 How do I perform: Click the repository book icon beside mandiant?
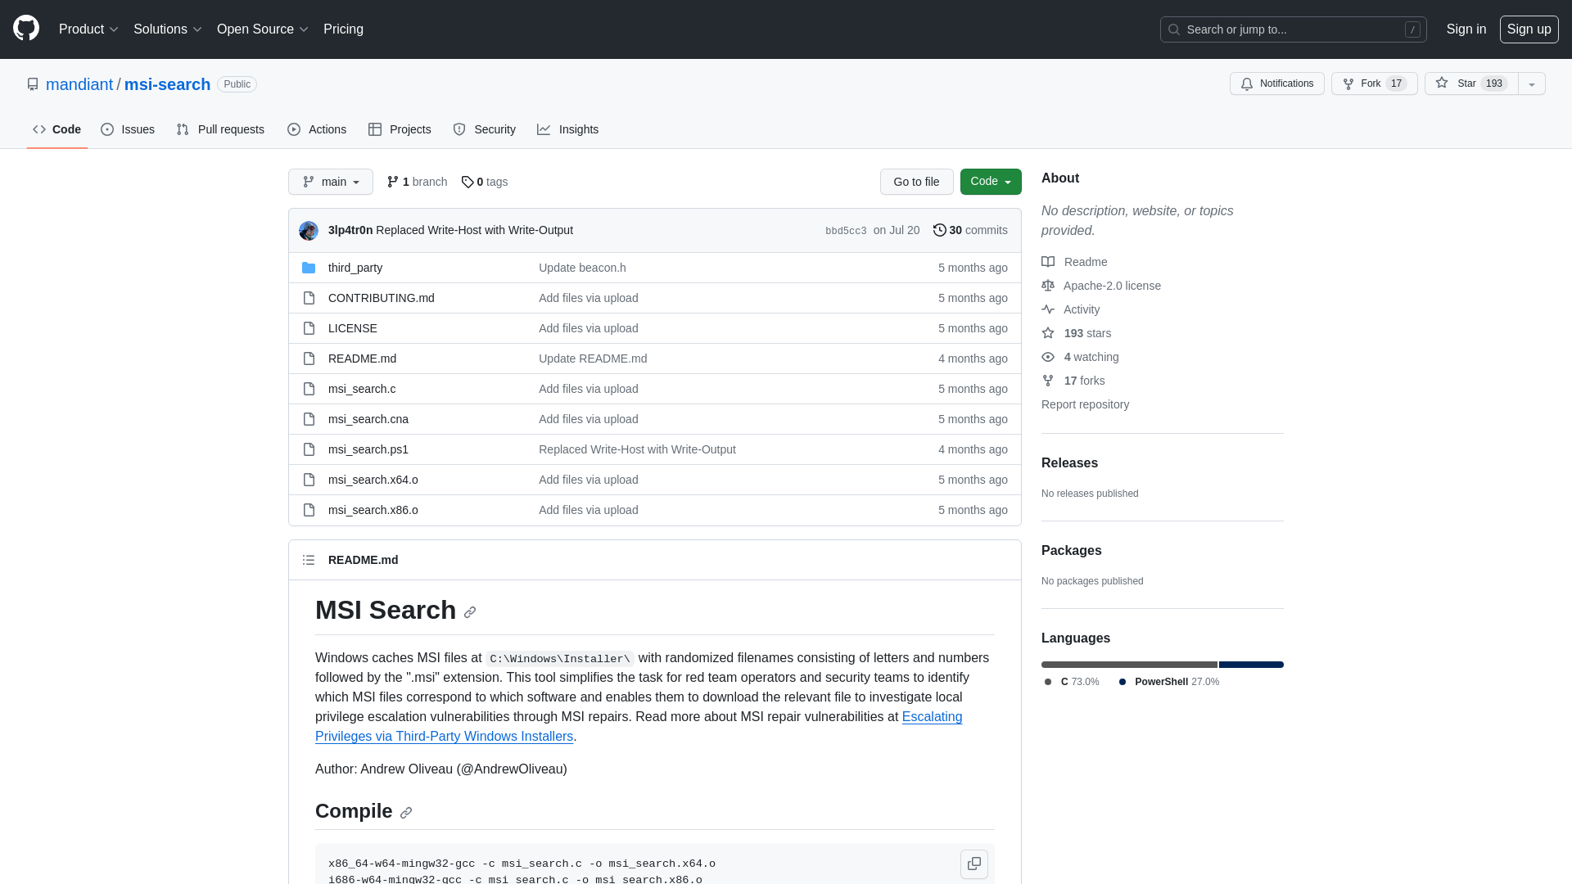click(x=33, y=84)
